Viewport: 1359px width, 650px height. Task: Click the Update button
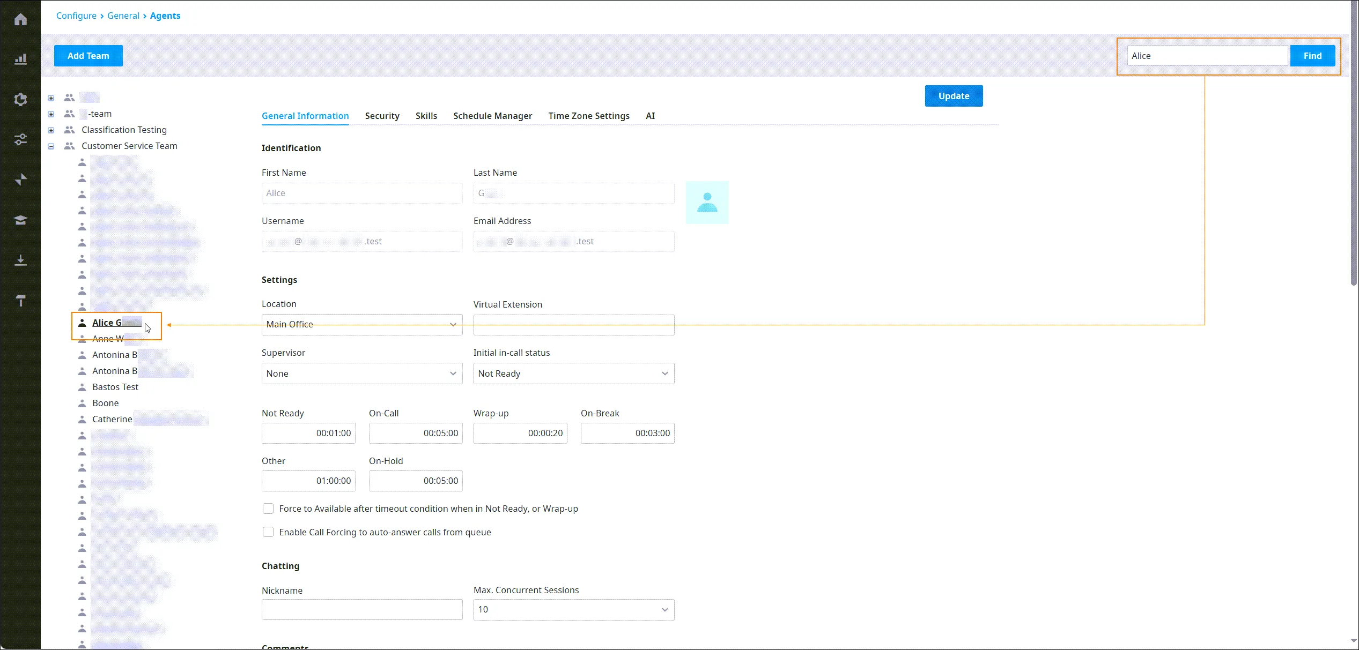click(x=954, y=96)
